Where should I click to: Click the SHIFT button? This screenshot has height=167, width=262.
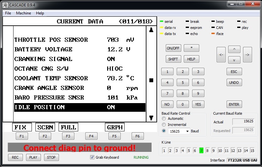pos(173,59)
